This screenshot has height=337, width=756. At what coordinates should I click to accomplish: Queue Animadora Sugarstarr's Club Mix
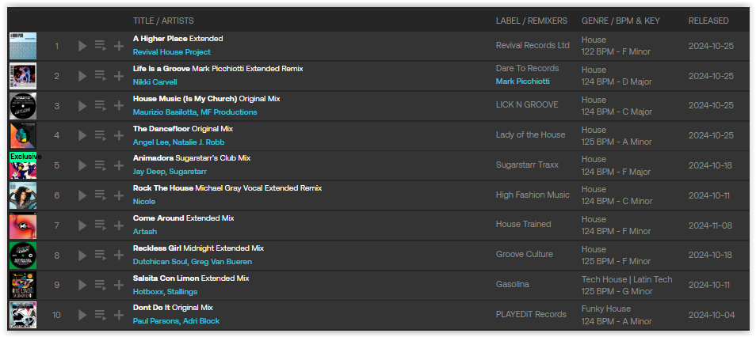point(101,165)
